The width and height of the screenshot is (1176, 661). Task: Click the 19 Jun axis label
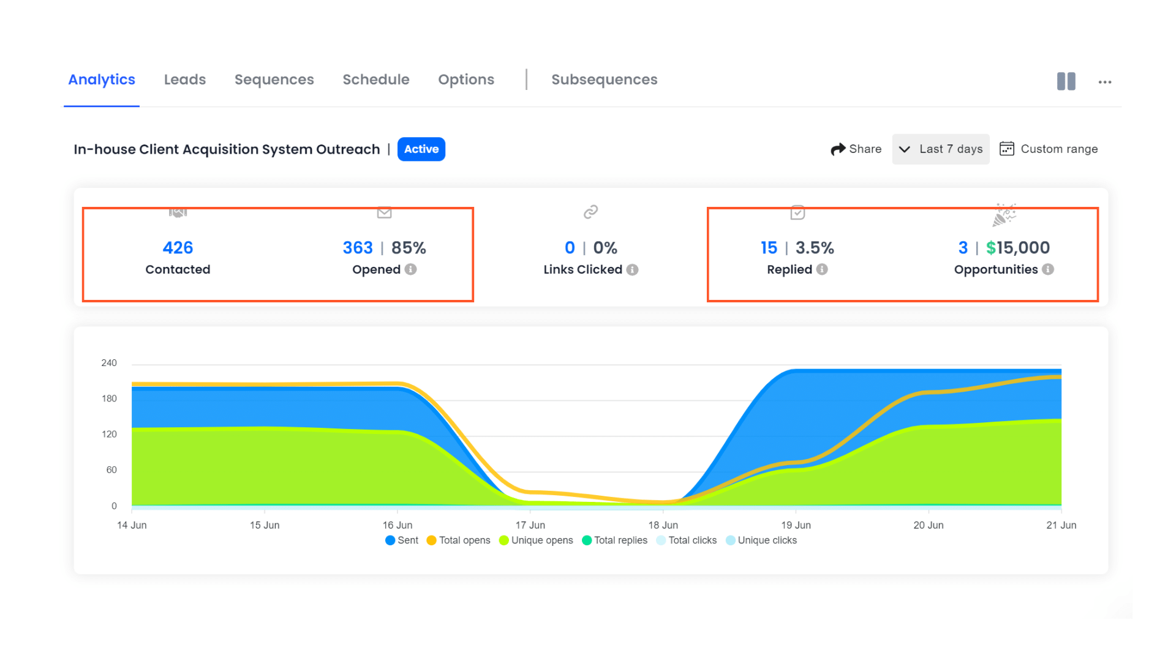[x=796, y=525]
